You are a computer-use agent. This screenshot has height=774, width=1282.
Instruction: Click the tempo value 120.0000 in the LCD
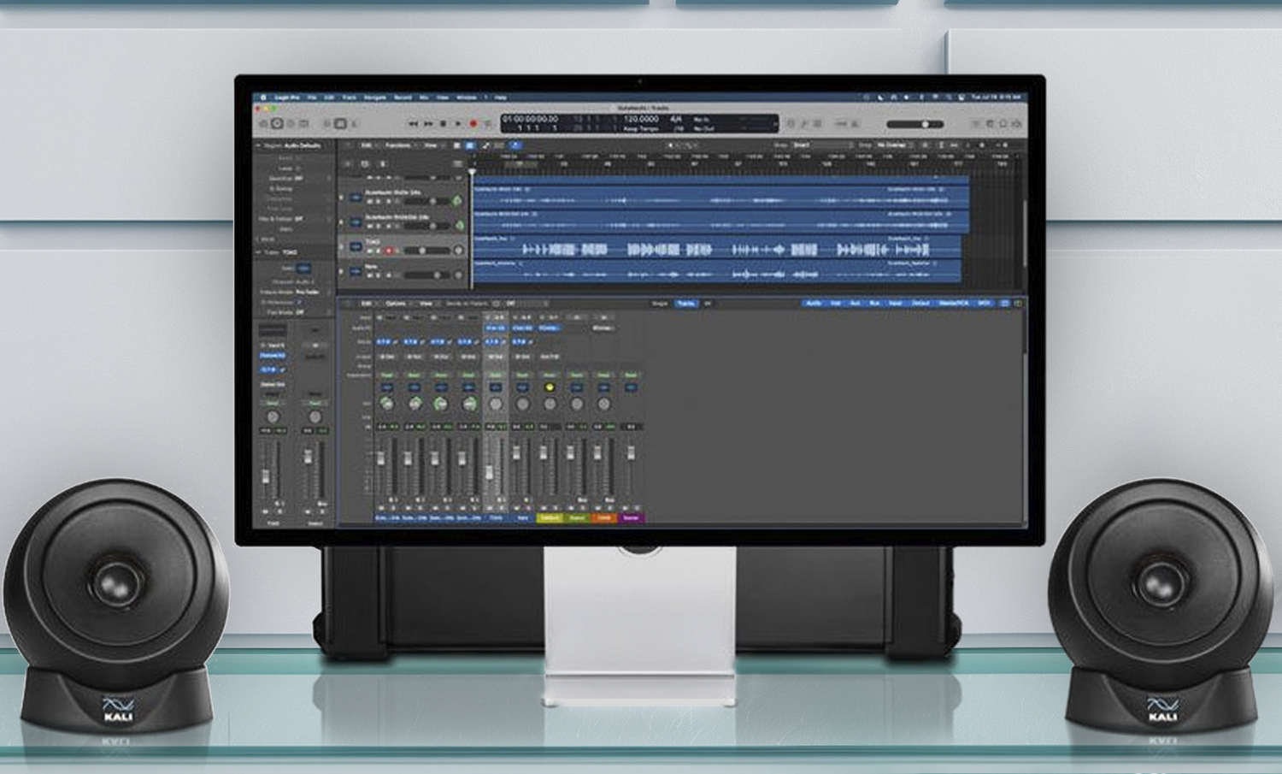coord(641,119)
